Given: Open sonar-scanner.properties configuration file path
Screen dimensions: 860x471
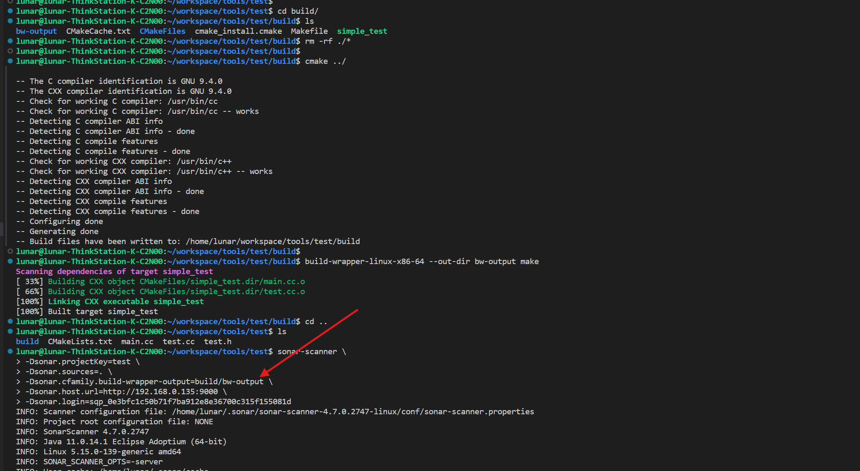Looking at the screenshot, I should tap(353, 412).
